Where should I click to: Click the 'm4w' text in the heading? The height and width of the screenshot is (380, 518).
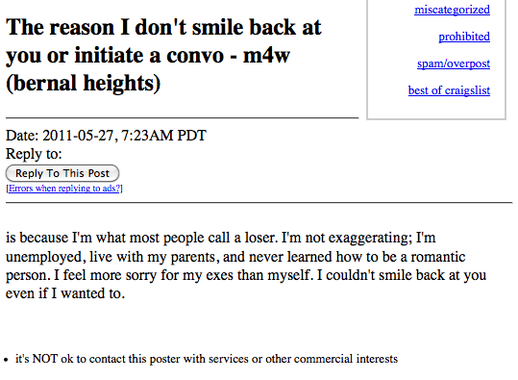point(266,55)
